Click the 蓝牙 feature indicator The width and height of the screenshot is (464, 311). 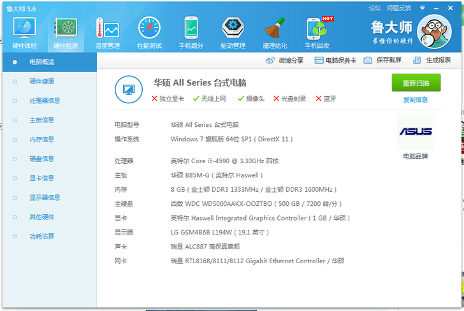(326, 99)
